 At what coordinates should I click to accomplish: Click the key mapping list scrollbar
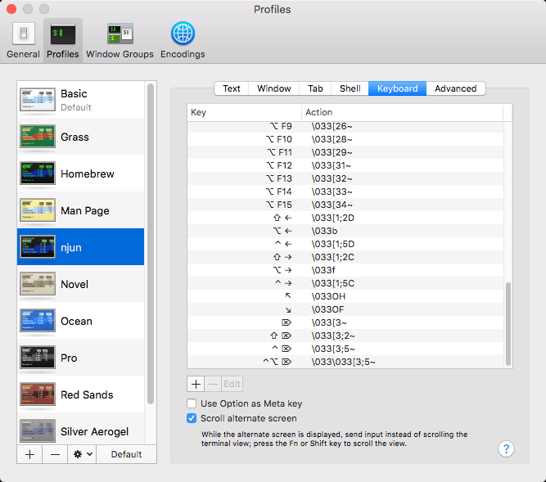pos(508,324)
